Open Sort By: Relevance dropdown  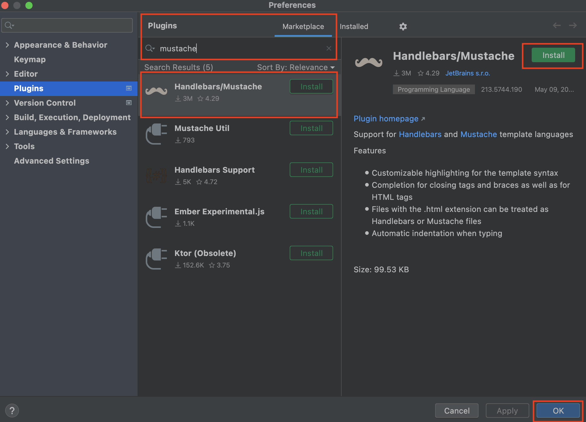296,67
